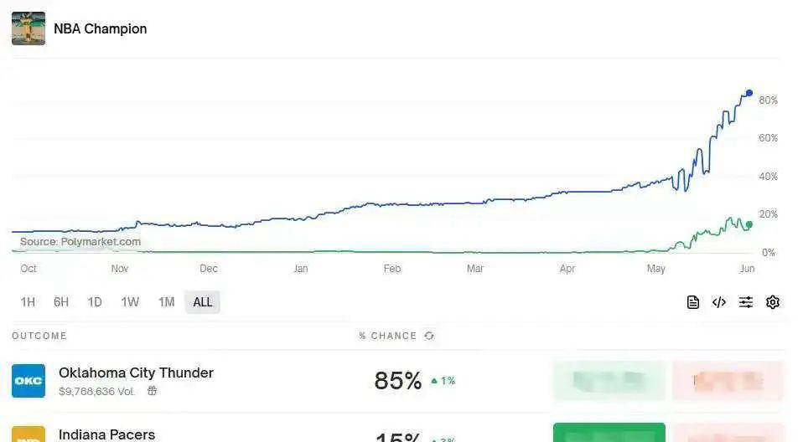Screen dimensions: 803x442
Task: Select the ALL time range
Action: [x=203, y=302]
